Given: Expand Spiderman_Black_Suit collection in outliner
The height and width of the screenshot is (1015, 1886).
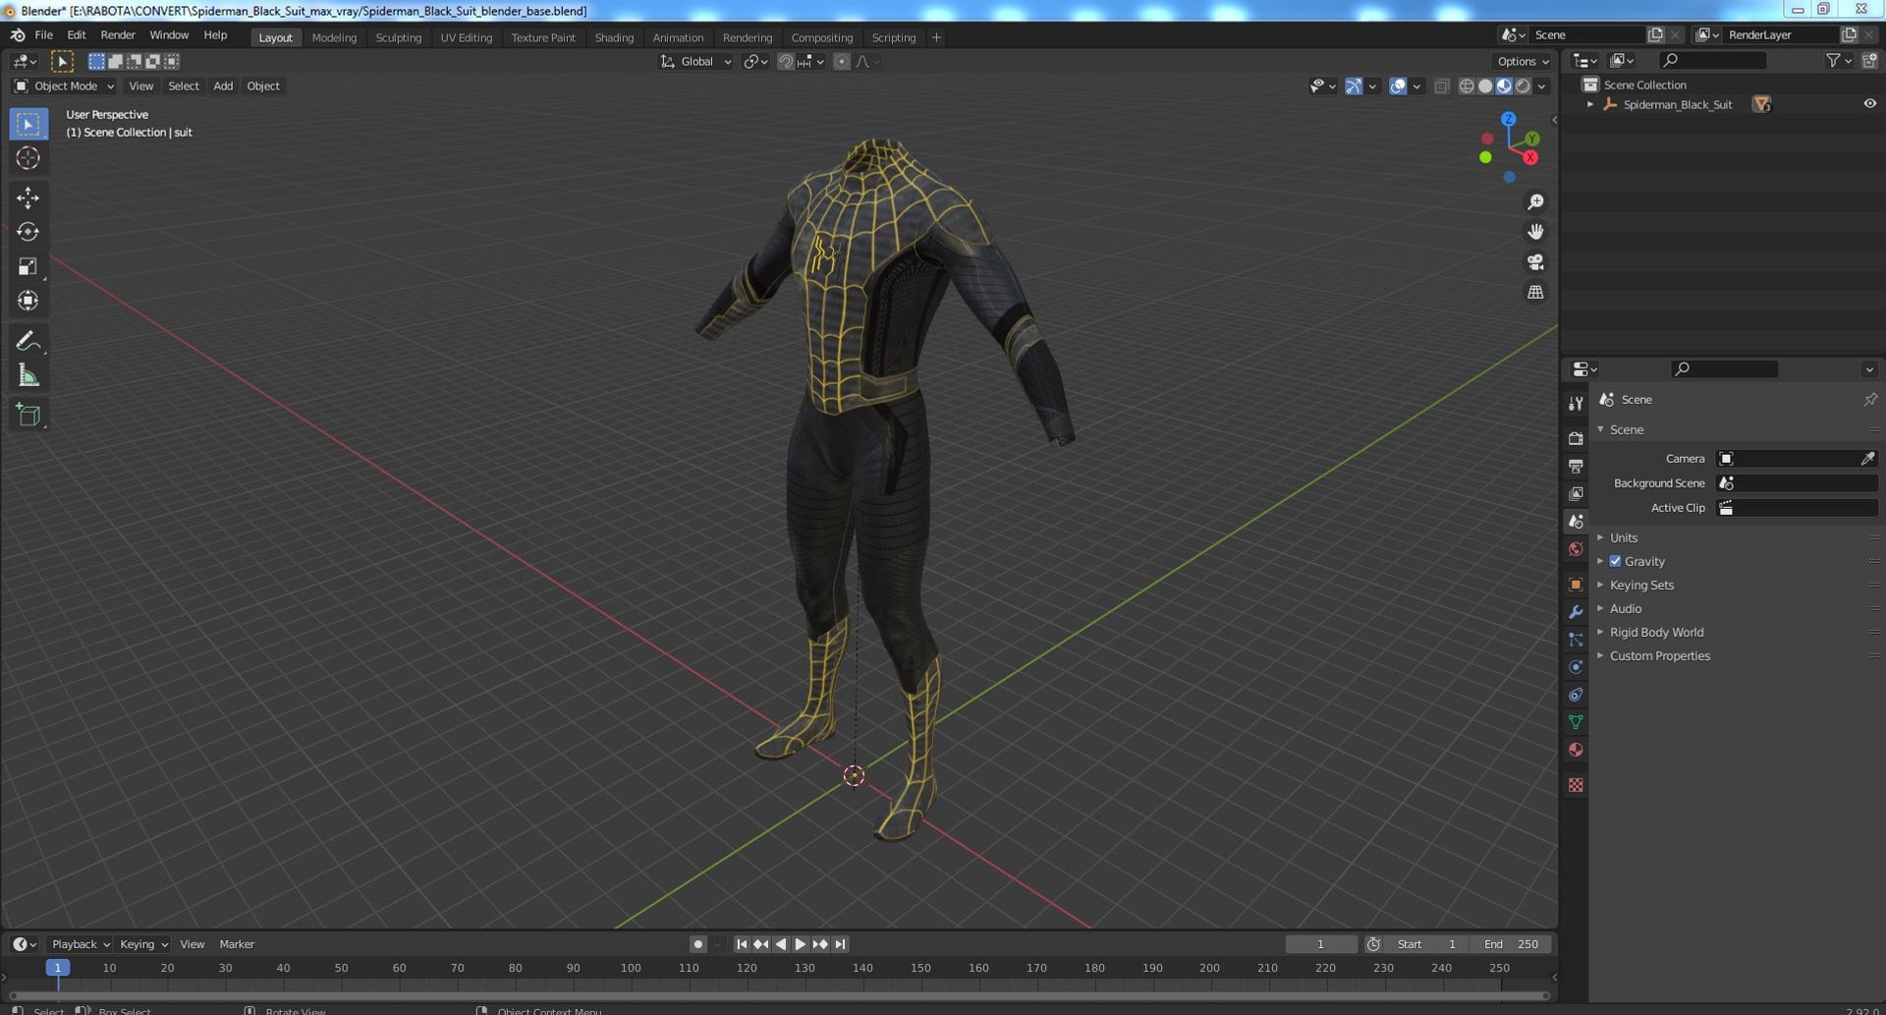Looking at the screenshot, I should click(x=1590, y=104).
